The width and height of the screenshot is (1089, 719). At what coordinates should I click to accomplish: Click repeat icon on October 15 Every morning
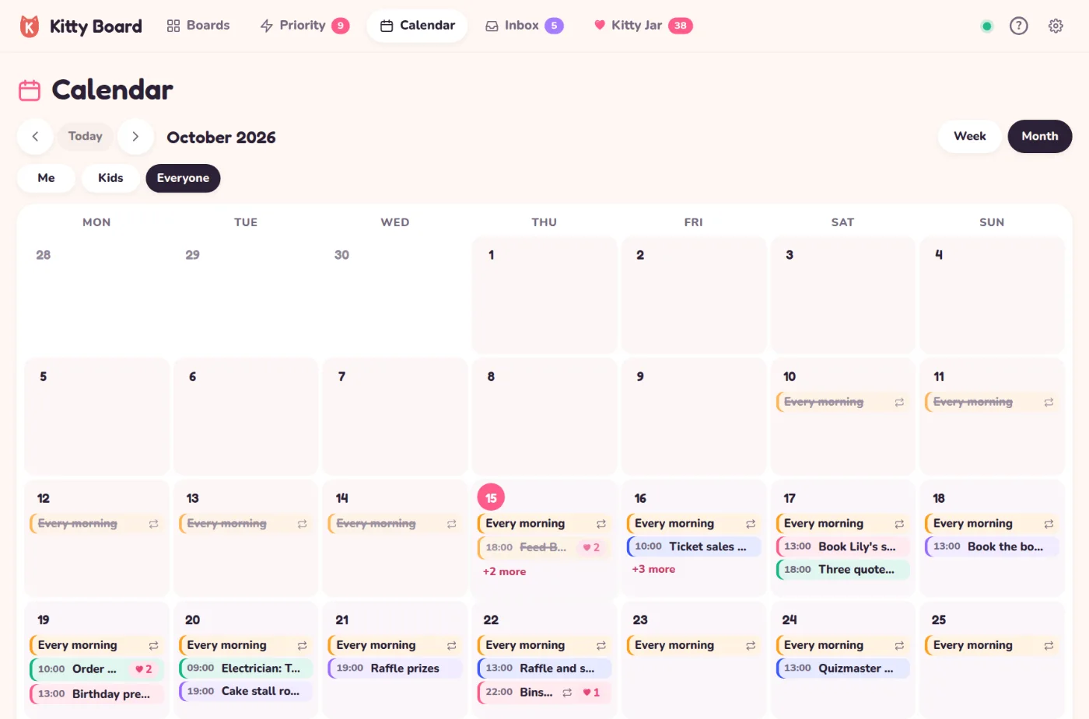(601, 524)
